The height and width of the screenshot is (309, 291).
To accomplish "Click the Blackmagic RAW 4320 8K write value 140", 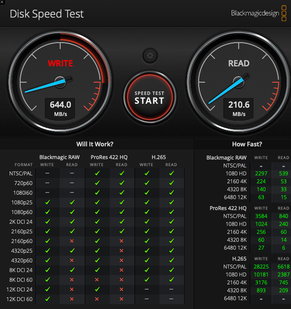I will (x=261, y=189).
